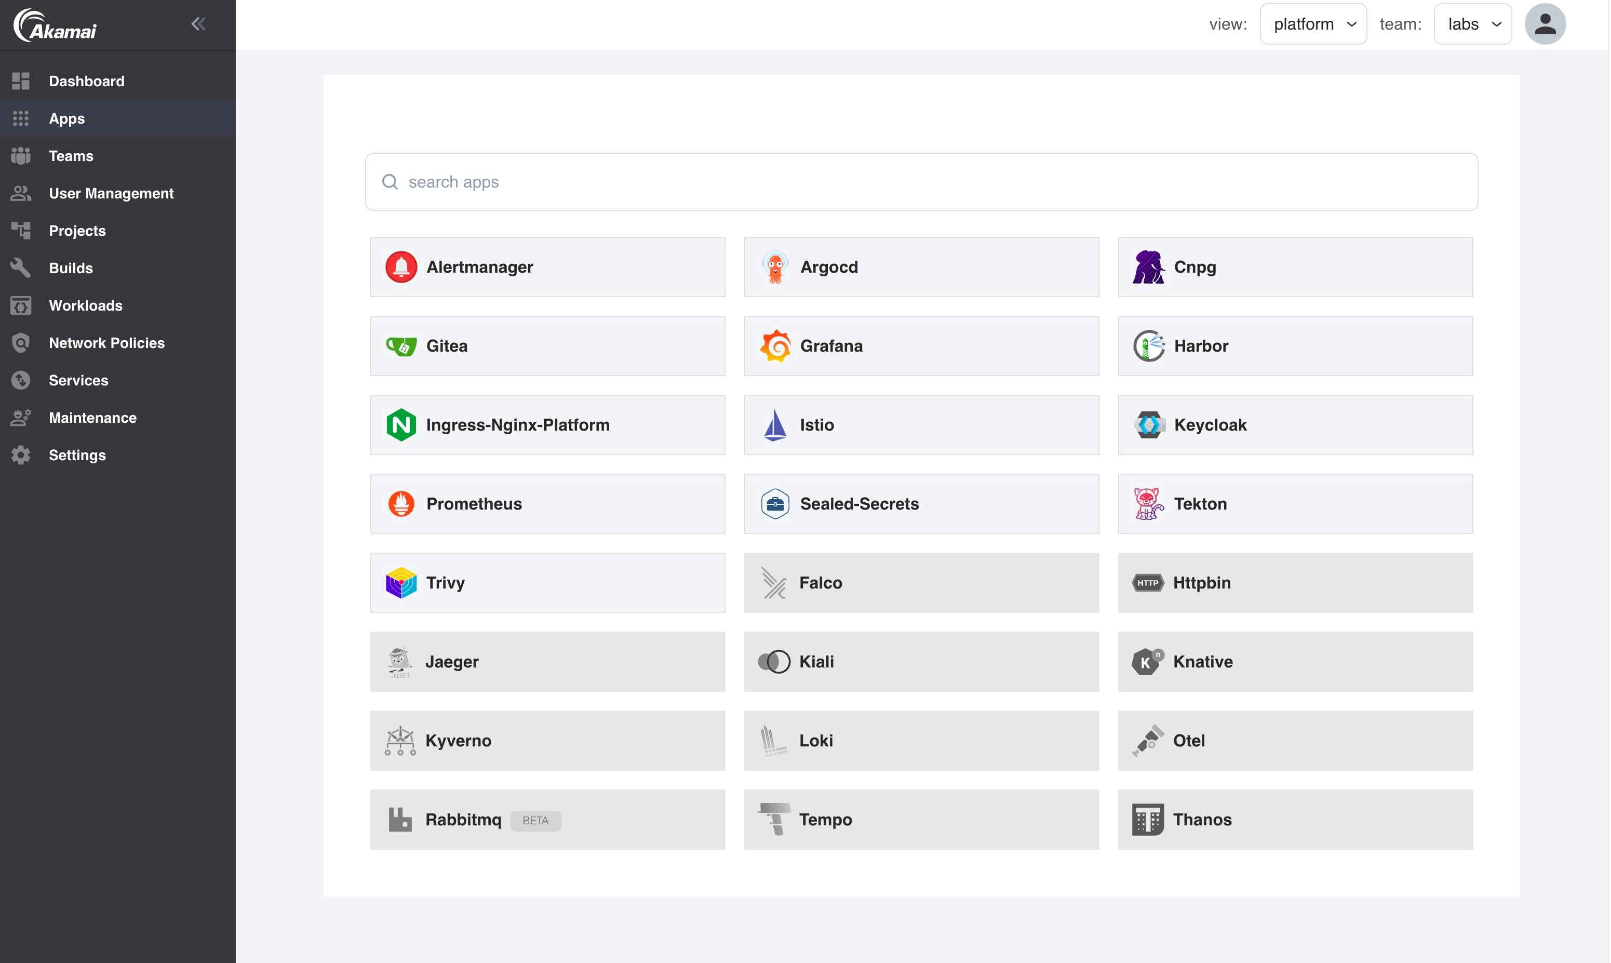Launch the Ingress-Nginx-Platform app

click(518, 424)
